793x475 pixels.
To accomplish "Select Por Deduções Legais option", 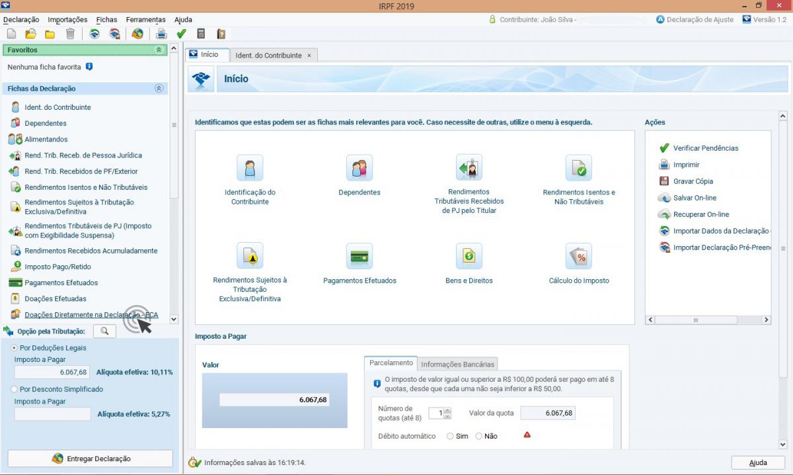I will 14,348.
